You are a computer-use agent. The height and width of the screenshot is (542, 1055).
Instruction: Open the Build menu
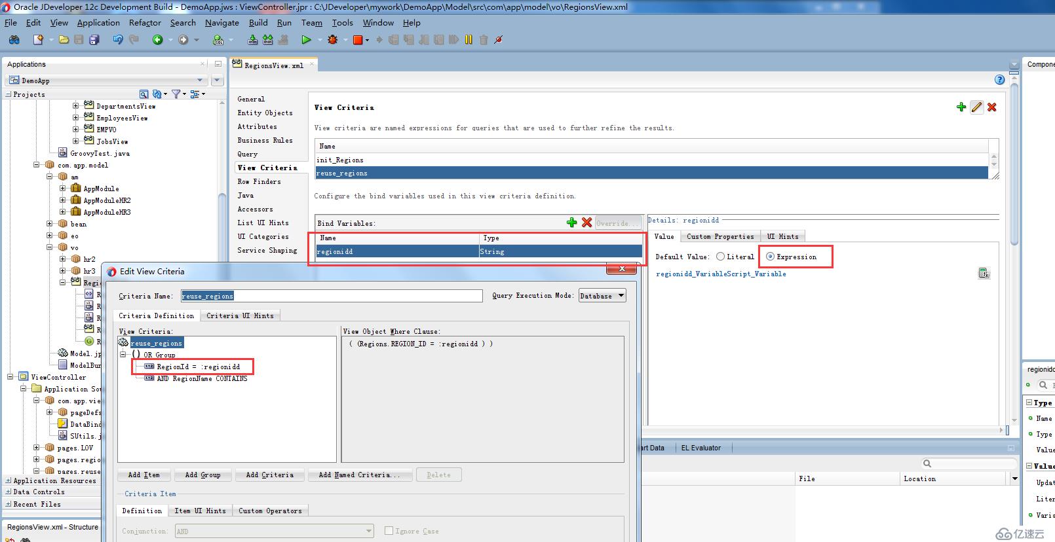coord(258,22)
